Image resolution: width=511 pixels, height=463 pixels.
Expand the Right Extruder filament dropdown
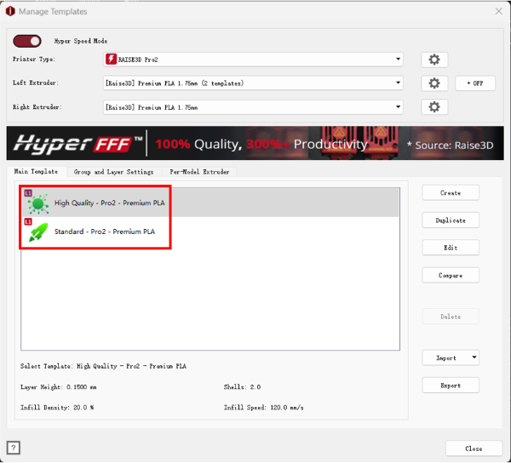tap(398, 107)
